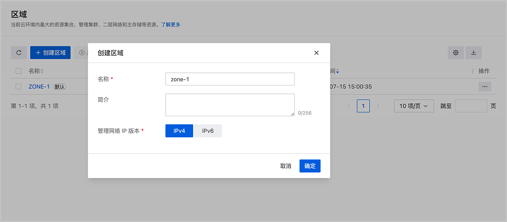Open the ZONE-1 row actions menu
The height and width of the screenshot is (222, 507).
(485, 87)
